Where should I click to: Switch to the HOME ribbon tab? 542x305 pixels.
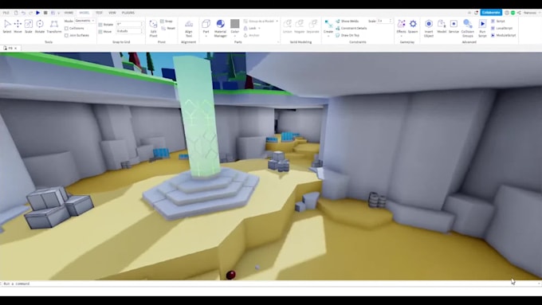tap(69, 13)
